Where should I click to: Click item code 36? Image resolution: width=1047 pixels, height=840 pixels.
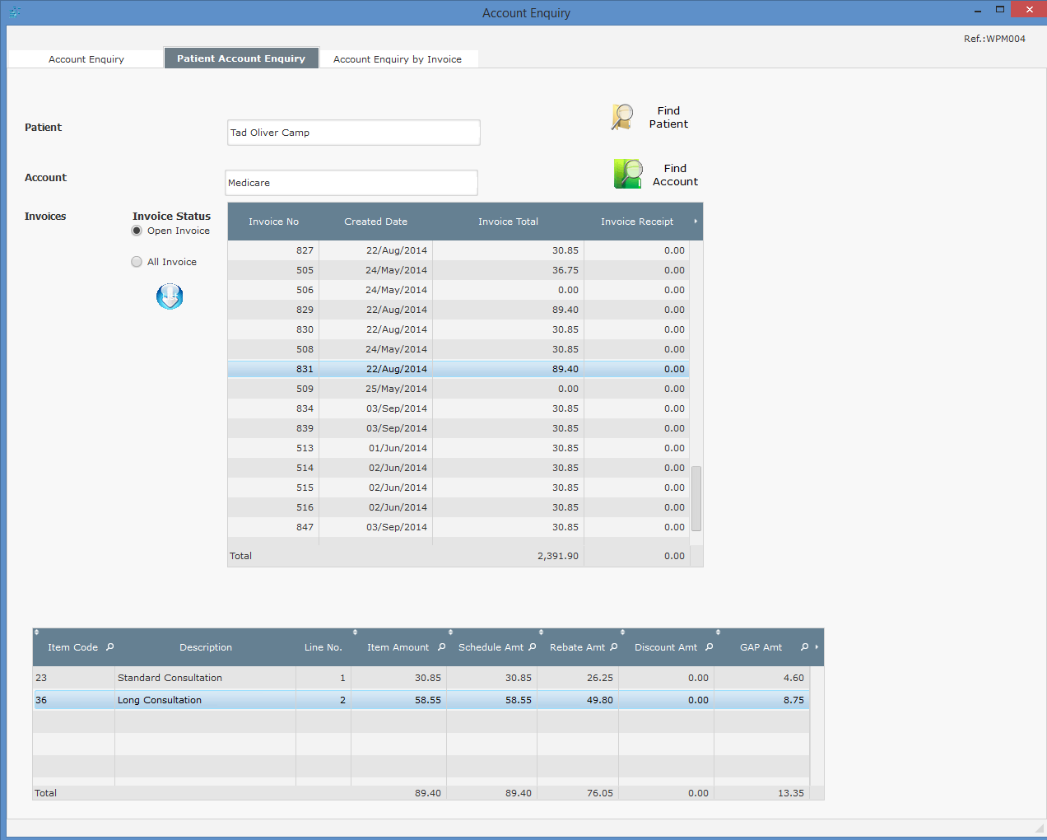41,700
